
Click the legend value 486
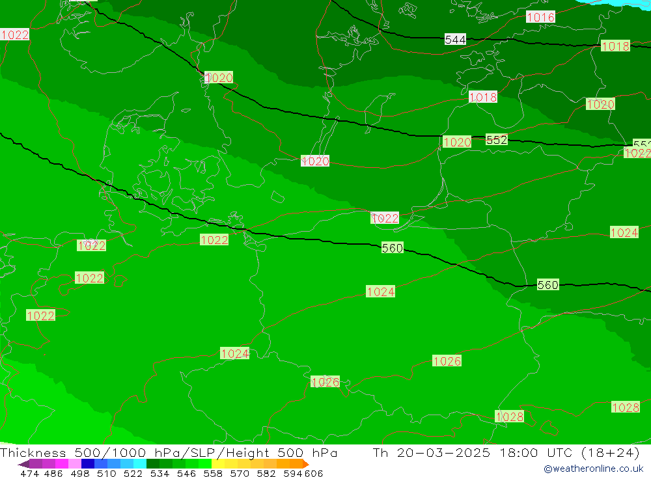(x=53, y=473)
